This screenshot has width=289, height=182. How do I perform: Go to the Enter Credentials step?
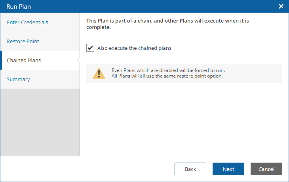pyautogui.click(x=27, y=22)
